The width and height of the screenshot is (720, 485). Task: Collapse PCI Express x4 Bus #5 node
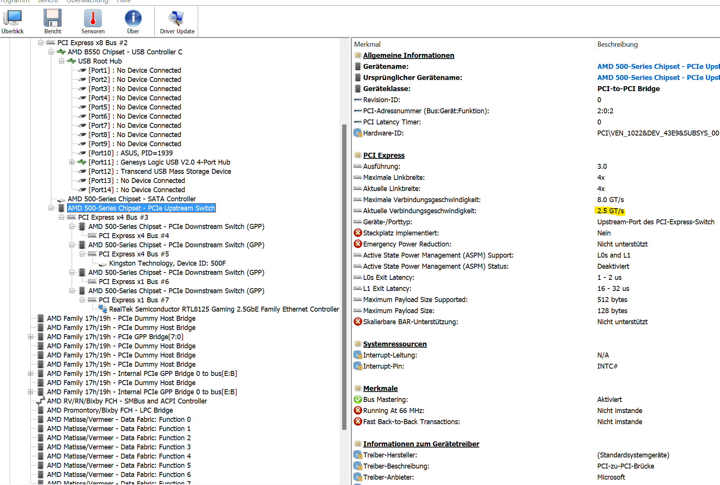pyautogui.click(x=82, y=254)
